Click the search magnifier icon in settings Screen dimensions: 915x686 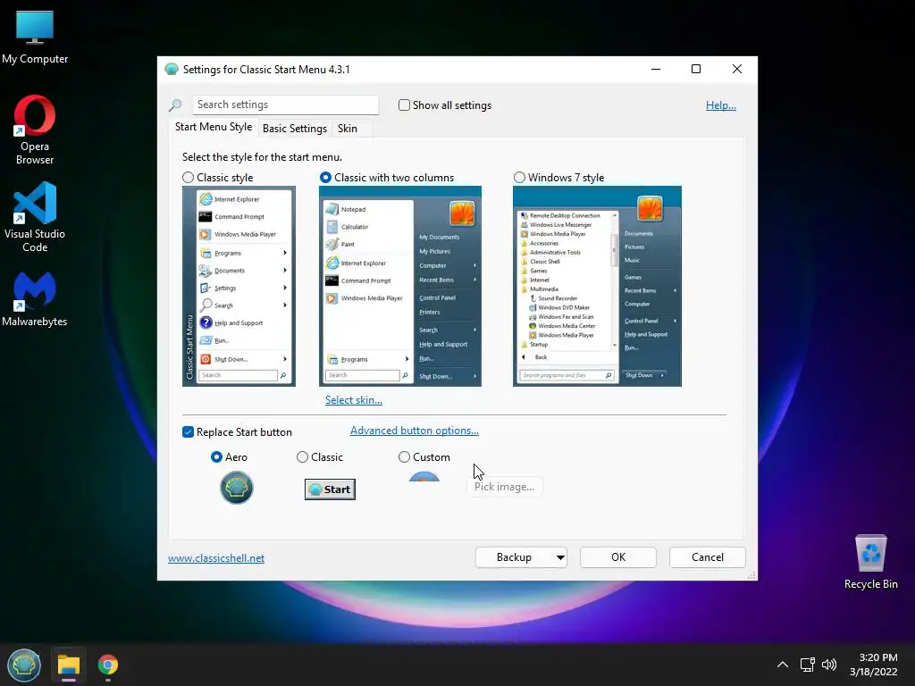point(175,105)
